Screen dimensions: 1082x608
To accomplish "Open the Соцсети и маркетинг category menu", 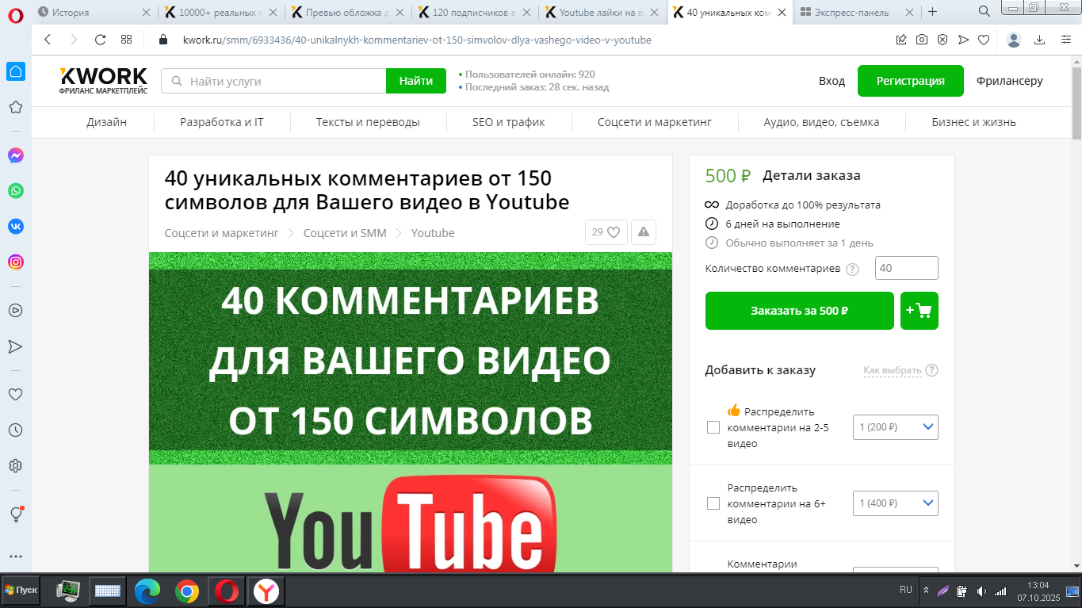I will [655, 122].
